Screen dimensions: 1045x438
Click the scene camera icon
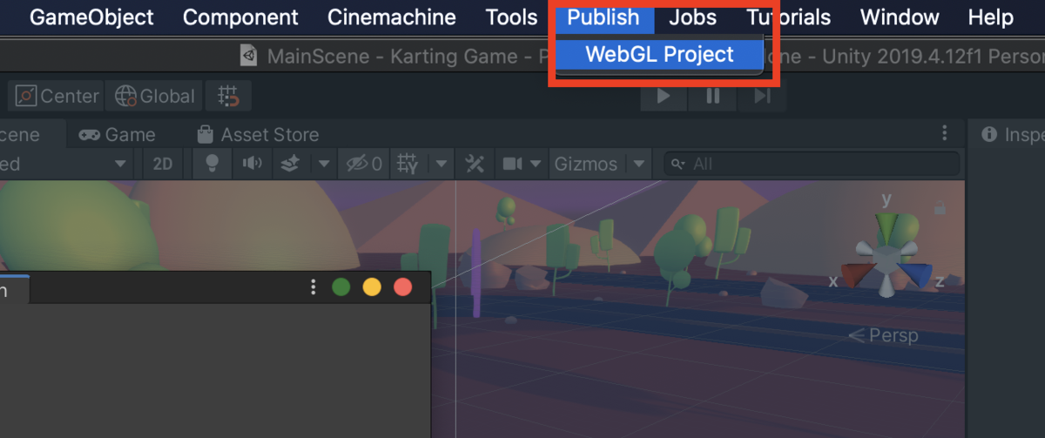click(512, 164)
